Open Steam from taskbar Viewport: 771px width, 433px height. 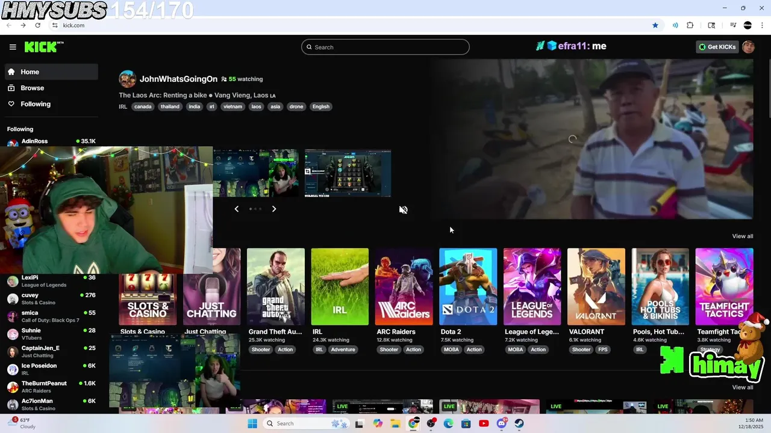519,423
